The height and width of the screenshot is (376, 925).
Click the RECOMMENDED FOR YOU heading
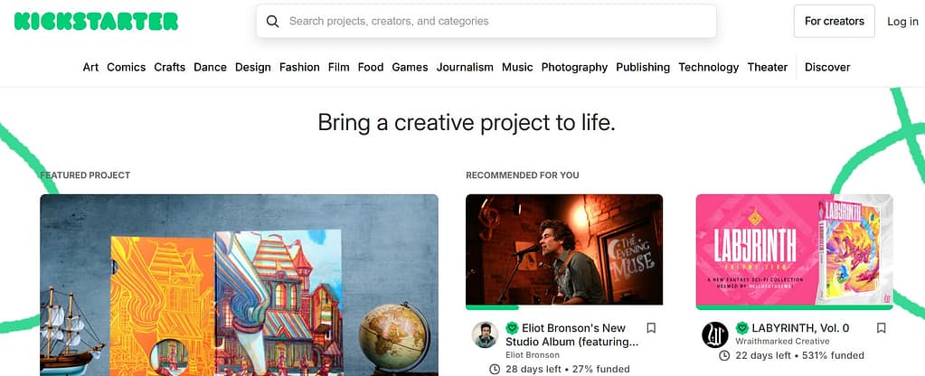[522, 175]
